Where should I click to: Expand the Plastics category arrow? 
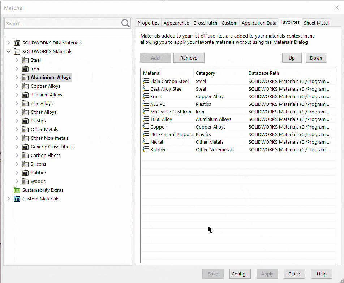click(17, 121)
